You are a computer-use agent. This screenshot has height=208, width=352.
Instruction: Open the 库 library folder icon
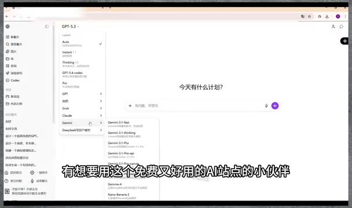click(x=8, y=59)
